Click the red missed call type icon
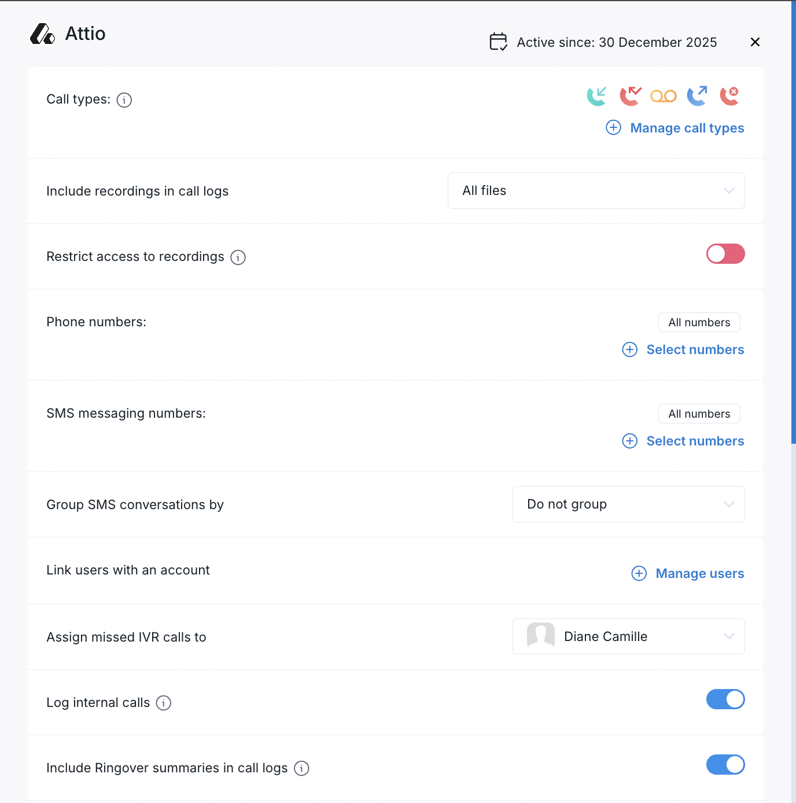796x803 pixels. [630, 96]
